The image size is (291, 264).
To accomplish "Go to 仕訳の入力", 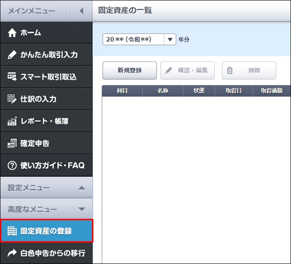I will [46, 99].
